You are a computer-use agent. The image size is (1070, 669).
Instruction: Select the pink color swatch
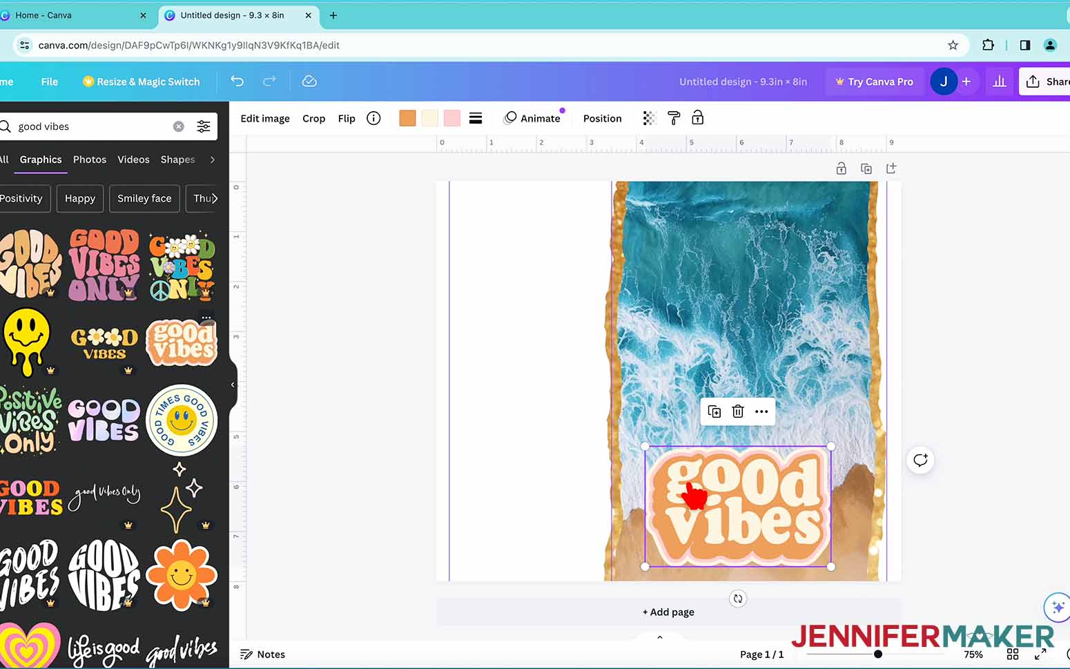[451, 118]
